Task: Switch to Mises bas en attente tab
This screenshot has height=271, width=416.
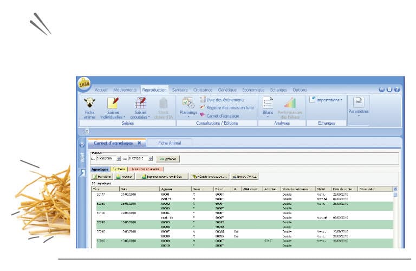Action: pos(145,169)
